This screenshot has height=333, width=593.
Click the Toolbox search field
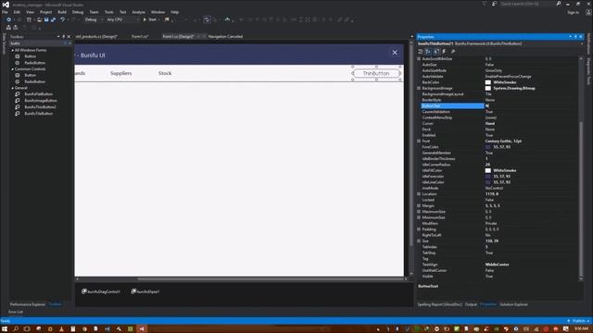click(x=36, y=43)
